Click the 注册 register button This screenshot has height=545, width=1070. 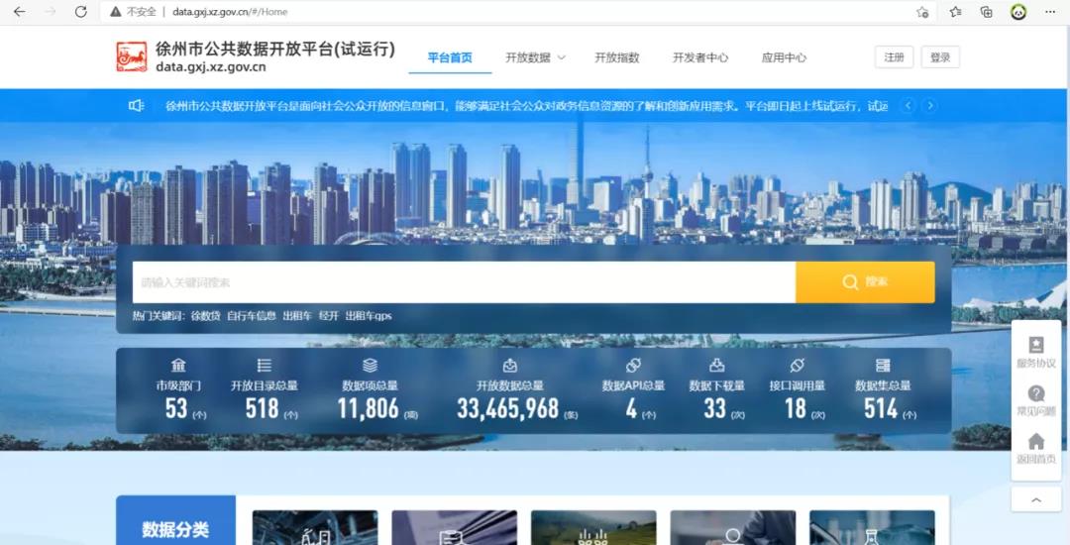coord(894,57)
